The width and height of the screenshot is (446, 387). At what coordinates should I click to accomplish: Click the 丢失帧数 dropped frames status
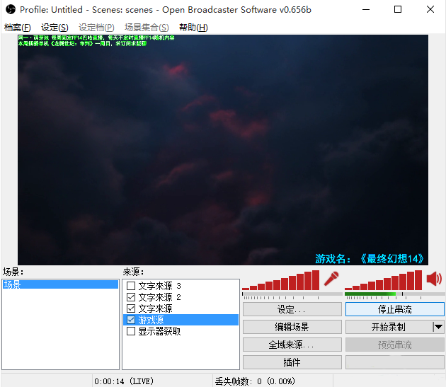(255, 381)
